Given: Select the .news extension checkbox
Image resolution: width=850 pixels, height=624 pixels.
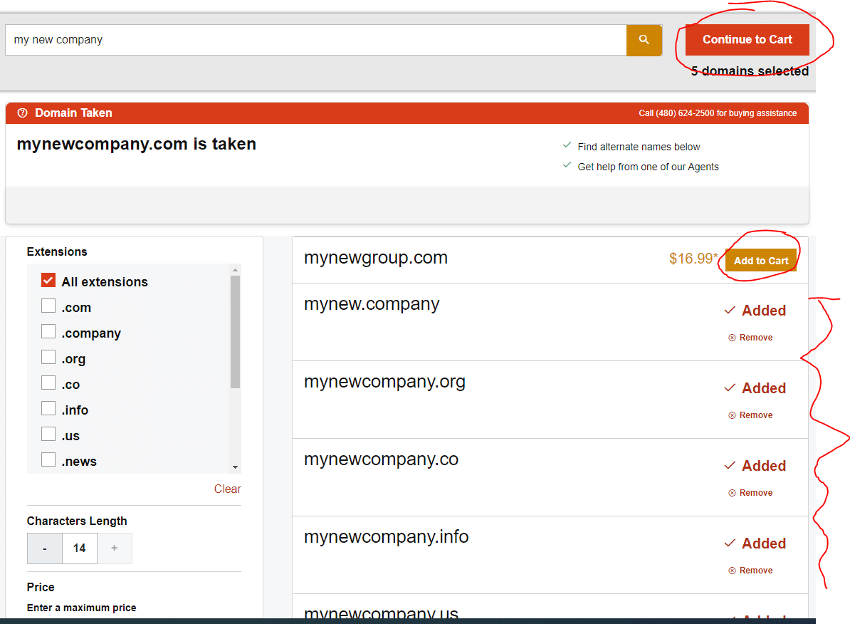Looking at the screenshot, I should click(x=48, y=460).
